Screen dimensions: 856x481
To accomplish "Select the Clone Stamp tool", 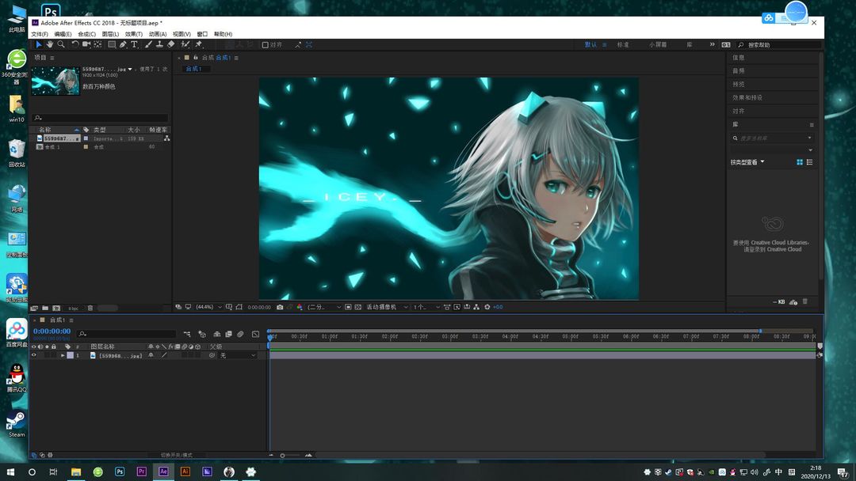I will coord(159,44).
